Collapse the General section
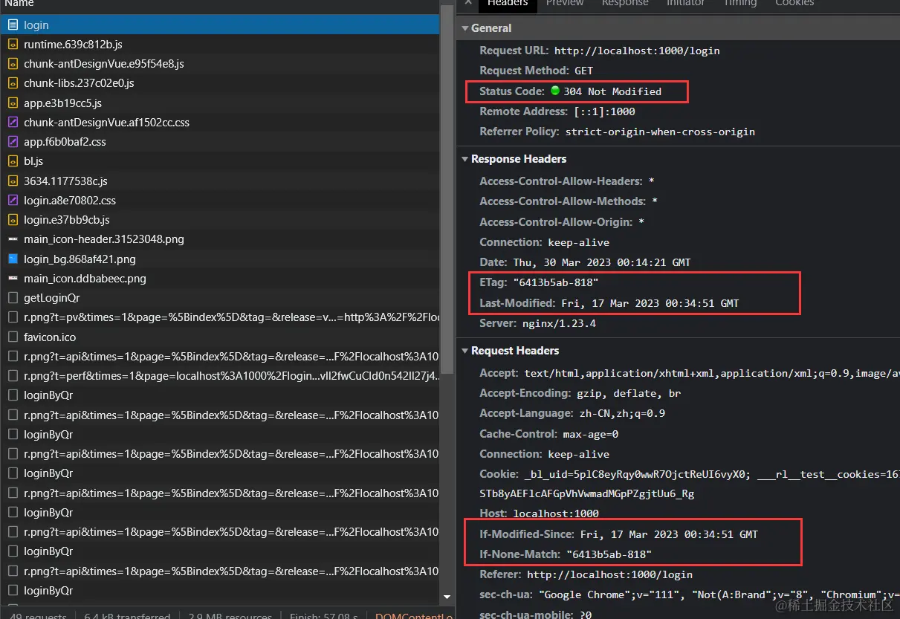The image size is (900, 619). tap(465, 28)
